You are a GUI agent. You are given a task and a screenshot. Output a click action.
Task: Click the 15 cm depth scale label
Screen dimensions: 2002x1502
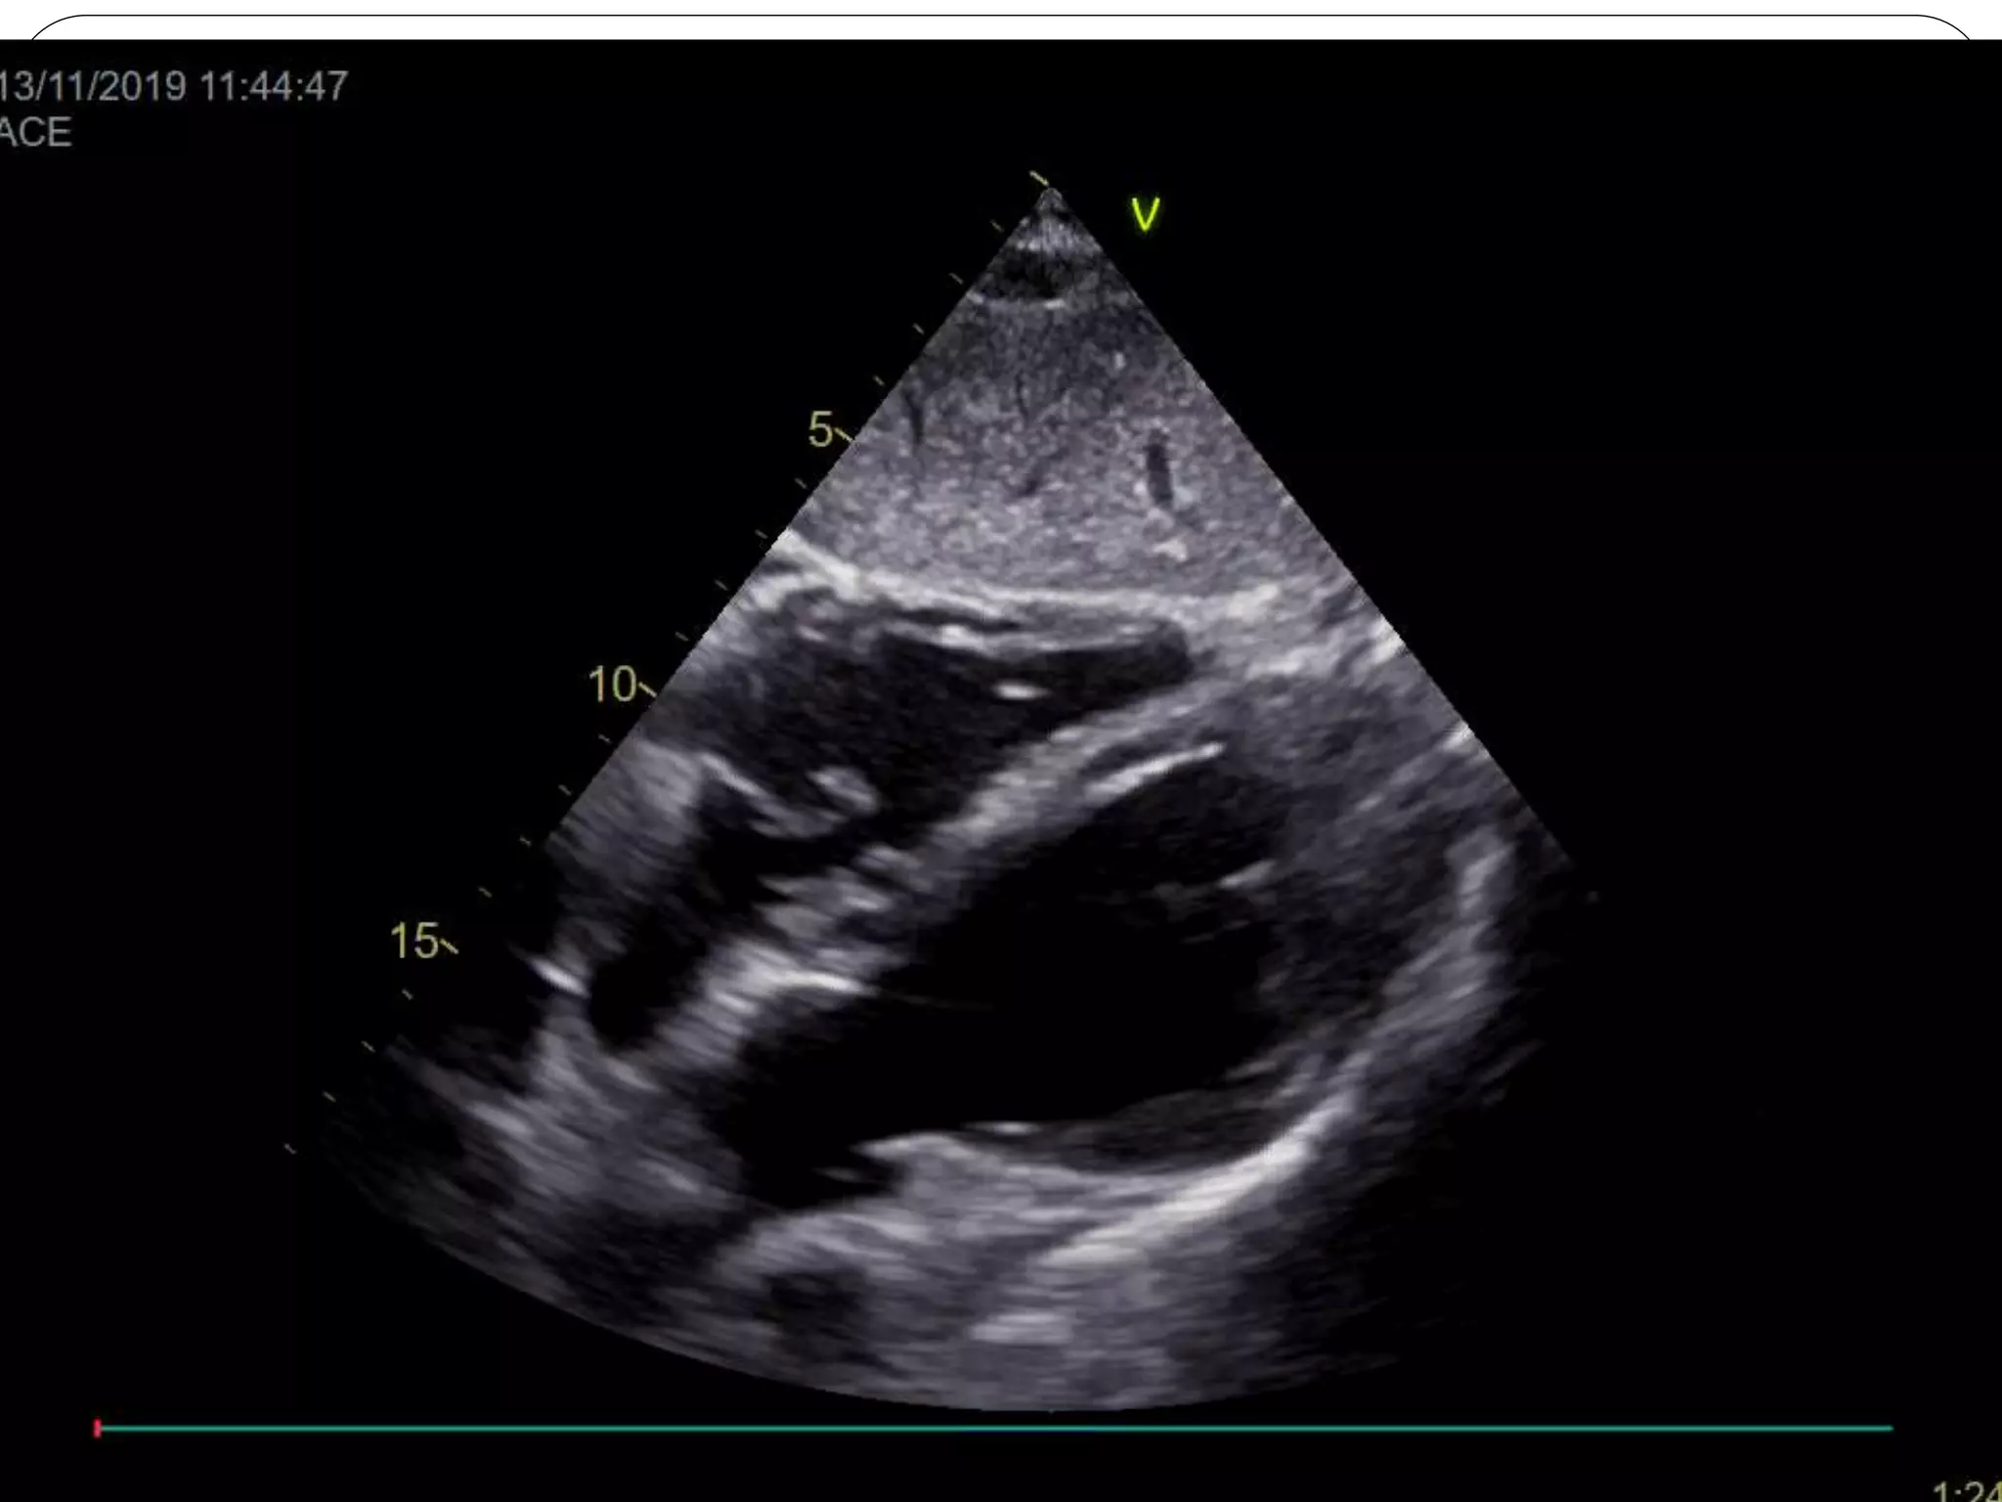[x=414, y=941]
